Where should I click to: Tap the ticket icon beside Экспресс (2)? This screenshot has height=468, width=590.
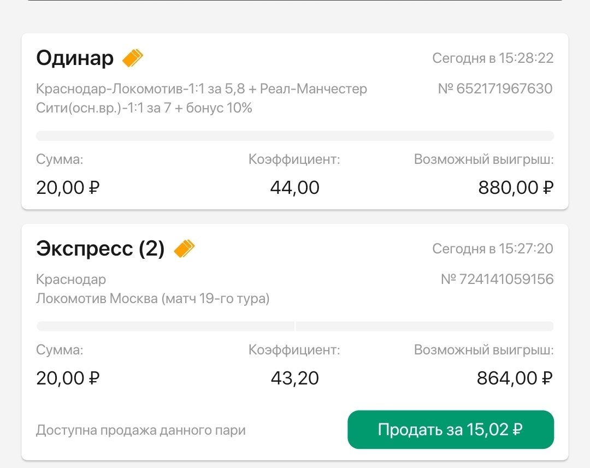coord(184,249)
